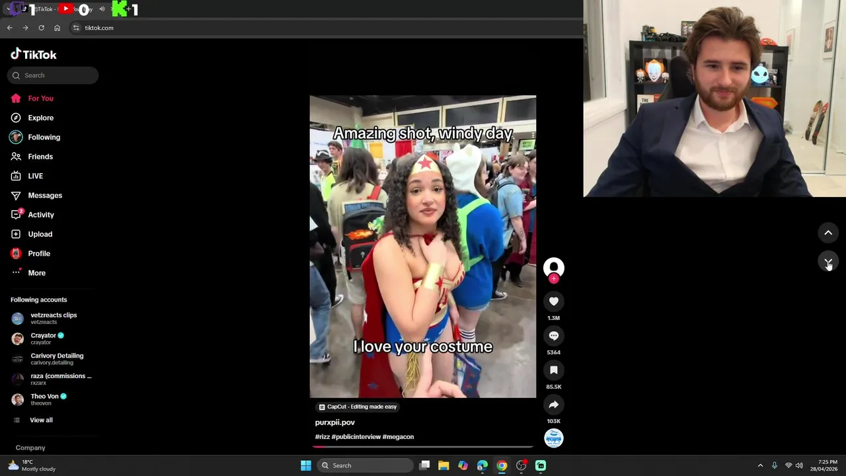The width and height of the screenshot is (846, 476).
Task: Open site info icon beside tiktok.com
Action: (x=76, y=28)
